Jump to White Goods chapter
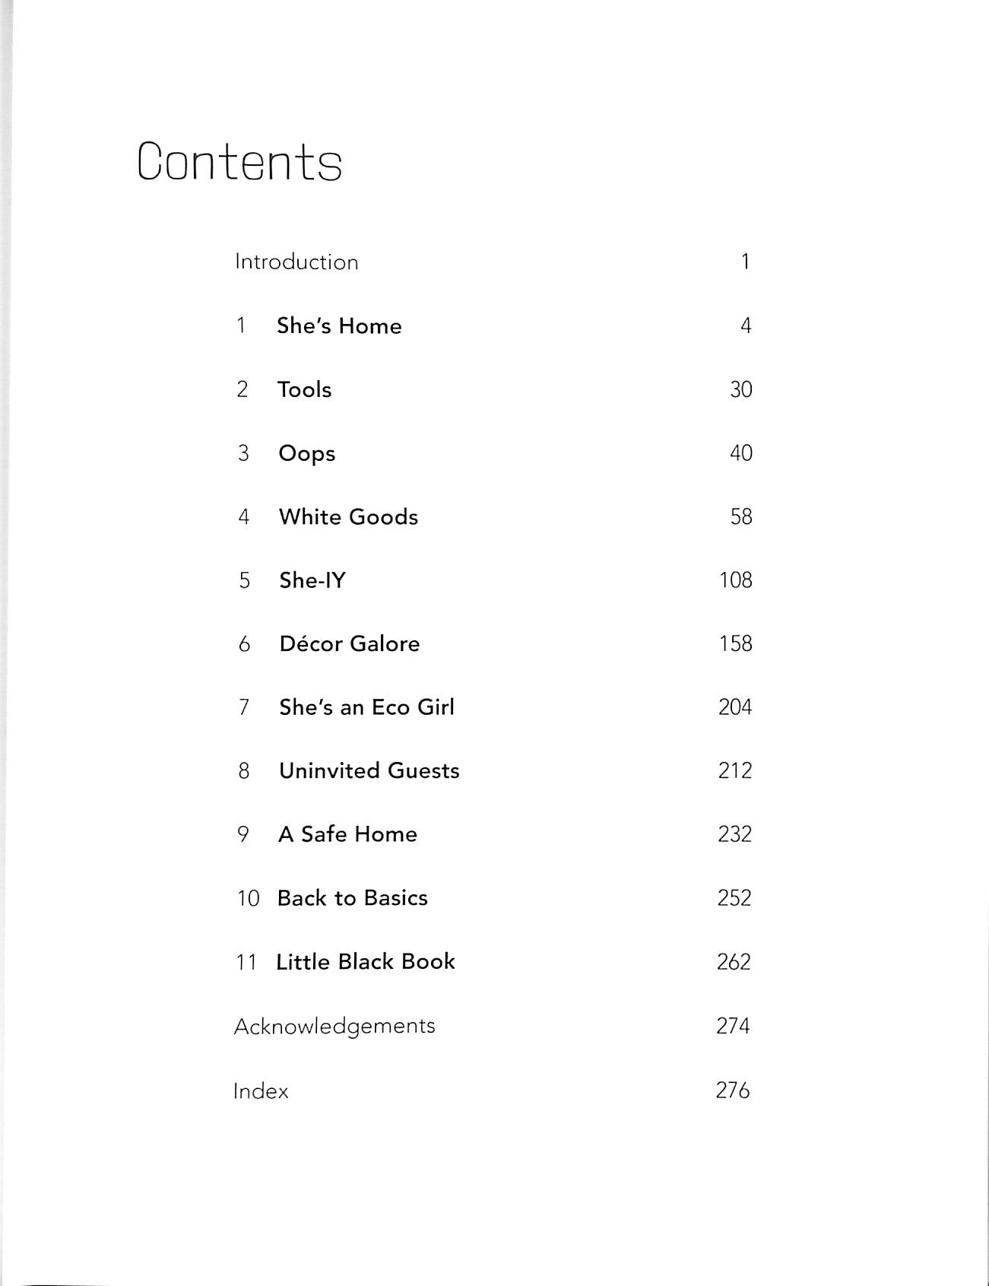 (348, 517)
